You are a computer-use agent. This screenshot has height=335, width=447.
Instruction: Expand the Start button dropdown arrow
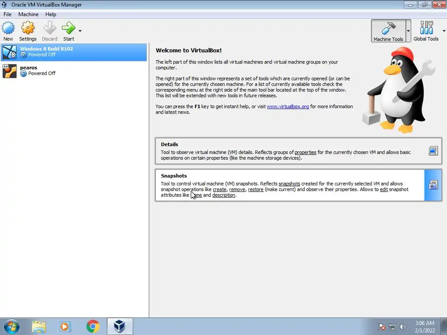(x=80, y=31)
